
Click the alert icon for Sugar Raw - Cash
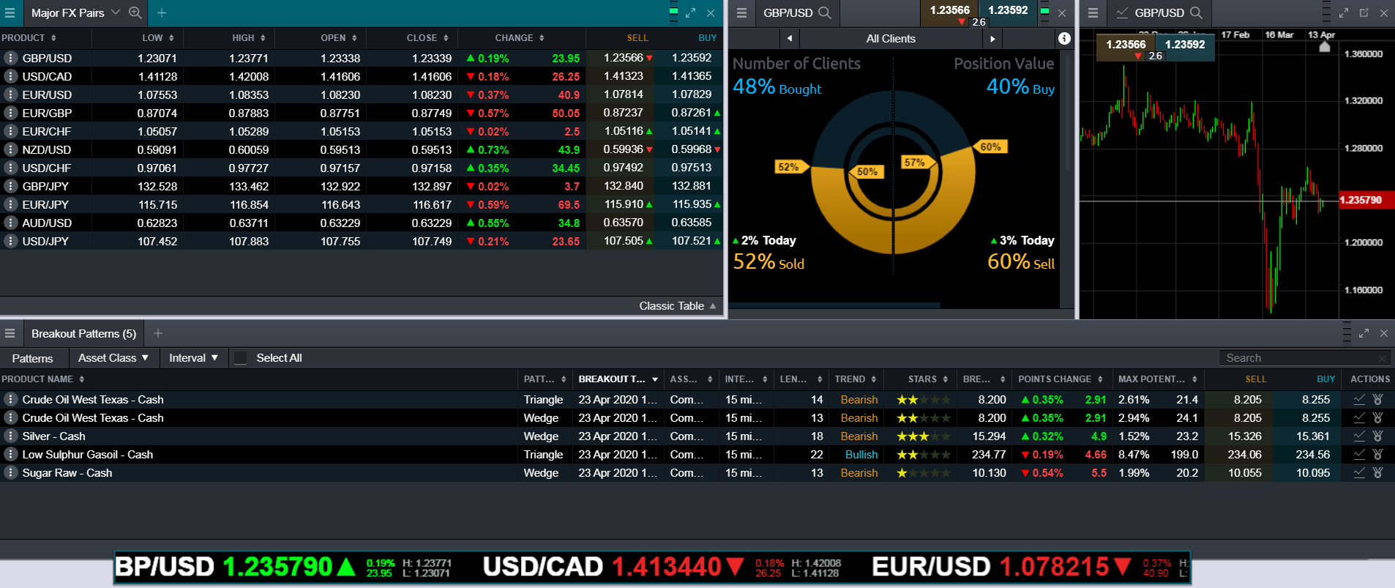tap(1377, 472)
